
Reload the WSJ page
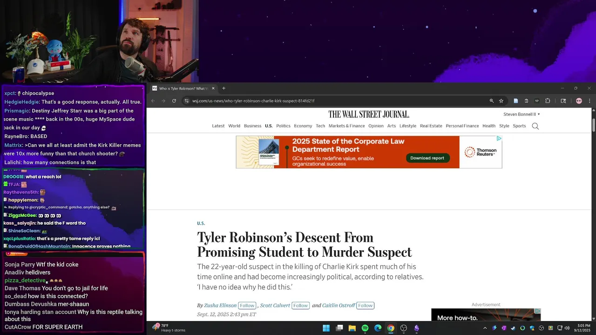pos(174,100)
